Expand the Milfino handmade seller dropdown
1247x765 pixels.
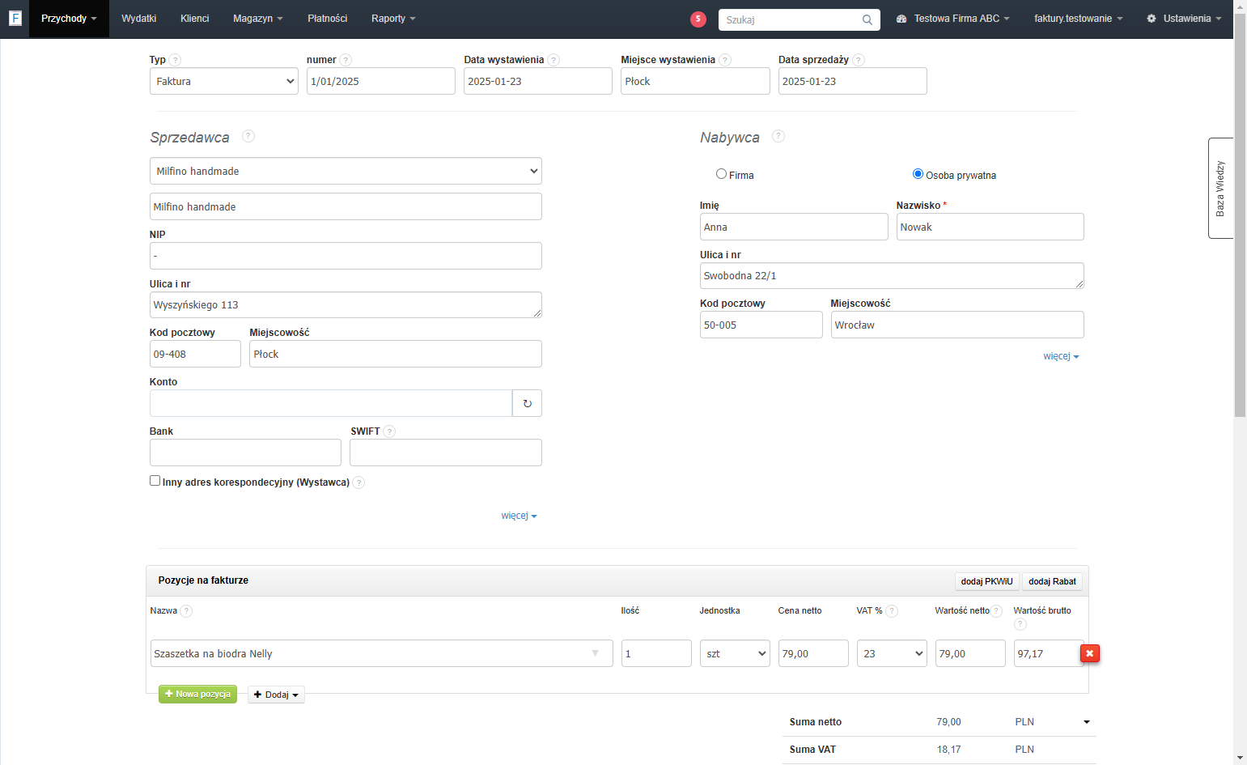[346, 171]
